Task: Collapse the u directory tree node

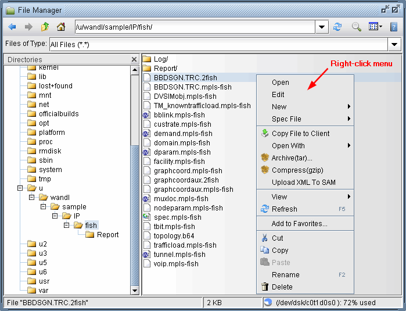Action: point(21,188)
